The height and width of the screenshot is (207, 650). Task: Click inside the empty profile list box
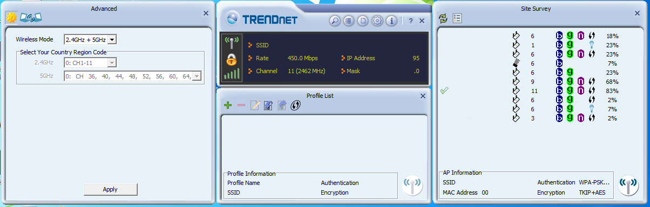tap(324, 142)
